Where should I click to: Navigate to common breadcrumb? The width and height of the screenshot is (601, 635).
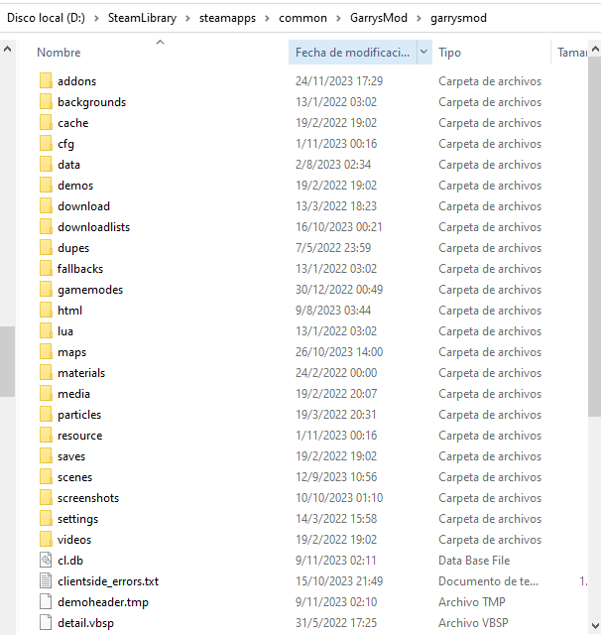click(302, 18)
